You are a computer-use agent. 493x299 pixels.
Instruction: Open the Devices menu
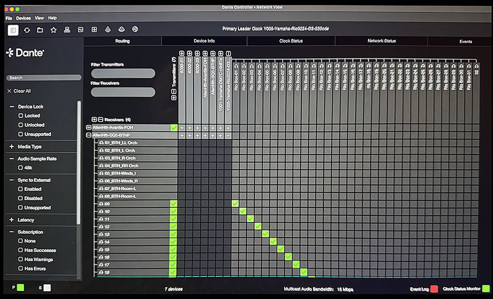pyautogui.click(x=23, y=18)
